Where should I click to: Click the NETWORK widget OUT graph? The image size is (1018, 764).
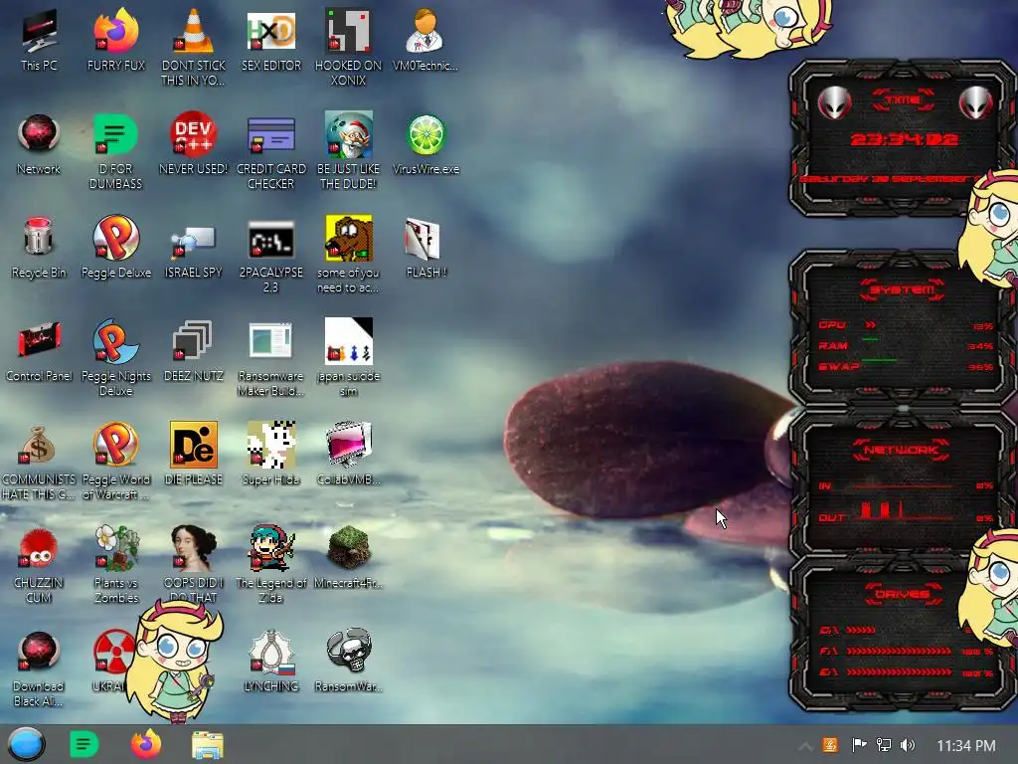905,510
